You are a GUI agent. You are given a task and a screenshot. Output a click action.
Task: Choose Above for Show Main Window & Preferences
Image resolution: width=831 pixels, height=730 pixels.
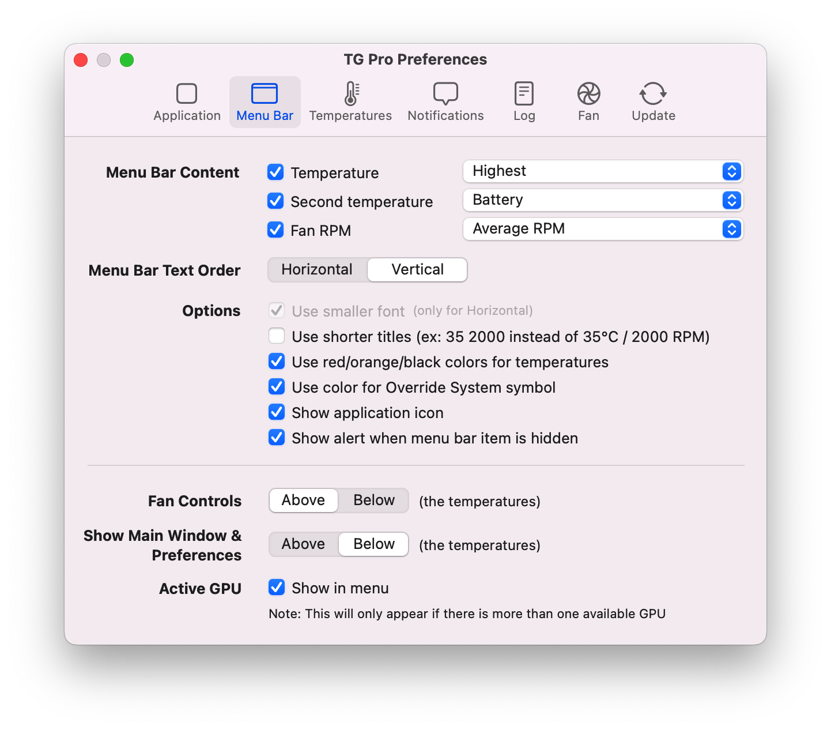[303, 544]
